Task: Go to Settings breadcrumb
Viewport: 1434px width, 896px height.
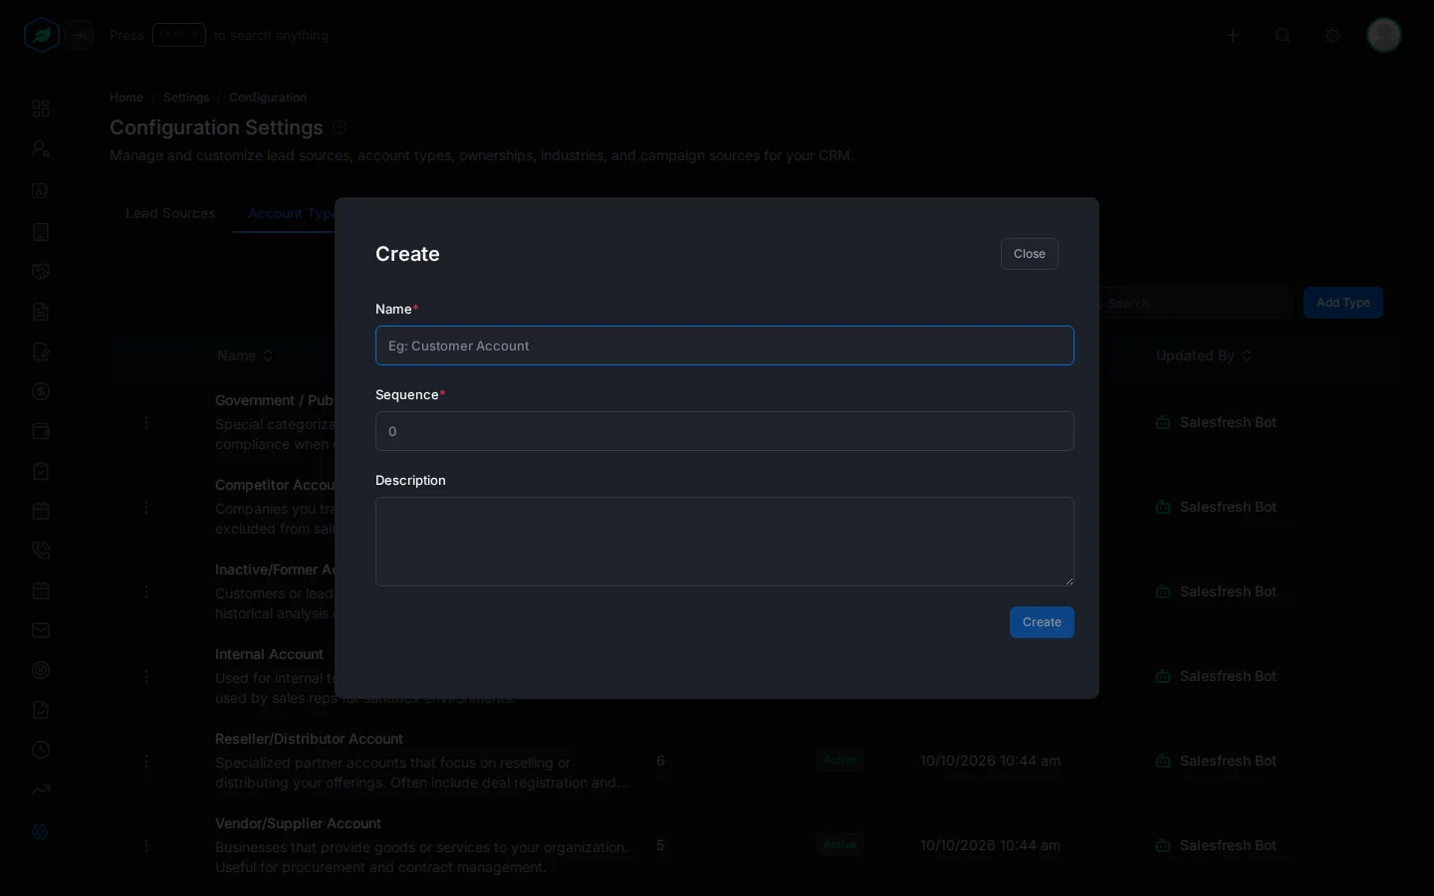Action: [x=186, y=98]
